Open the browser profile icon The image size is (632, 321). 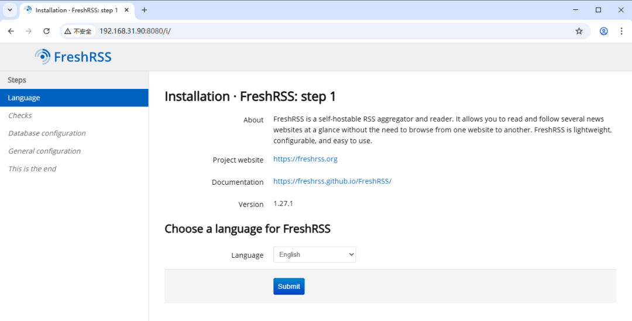[603, 31]
